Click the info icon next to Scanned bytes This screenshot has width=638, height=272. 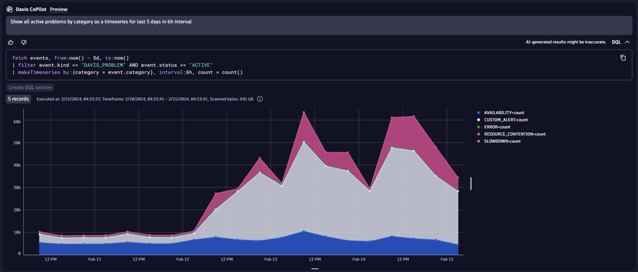260,99
